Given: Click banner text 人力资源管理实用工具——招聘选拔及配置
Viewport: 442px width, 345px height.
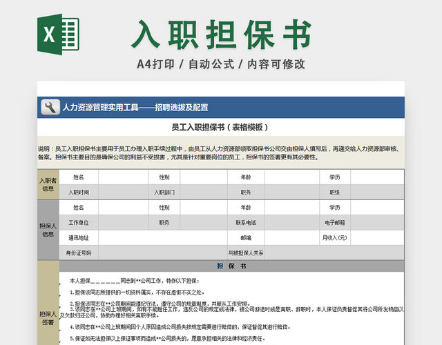Looking at the screenshot, I should click(x=135, y=108).
